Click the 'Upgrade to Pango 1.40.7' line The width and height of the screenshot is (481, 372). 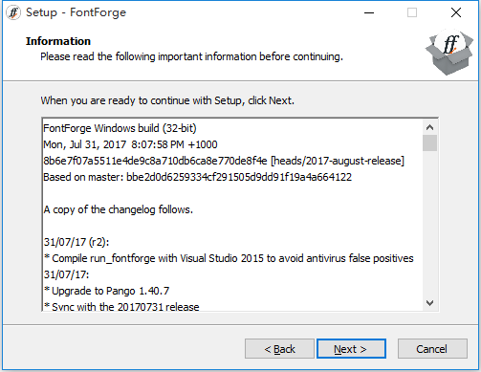107,291
